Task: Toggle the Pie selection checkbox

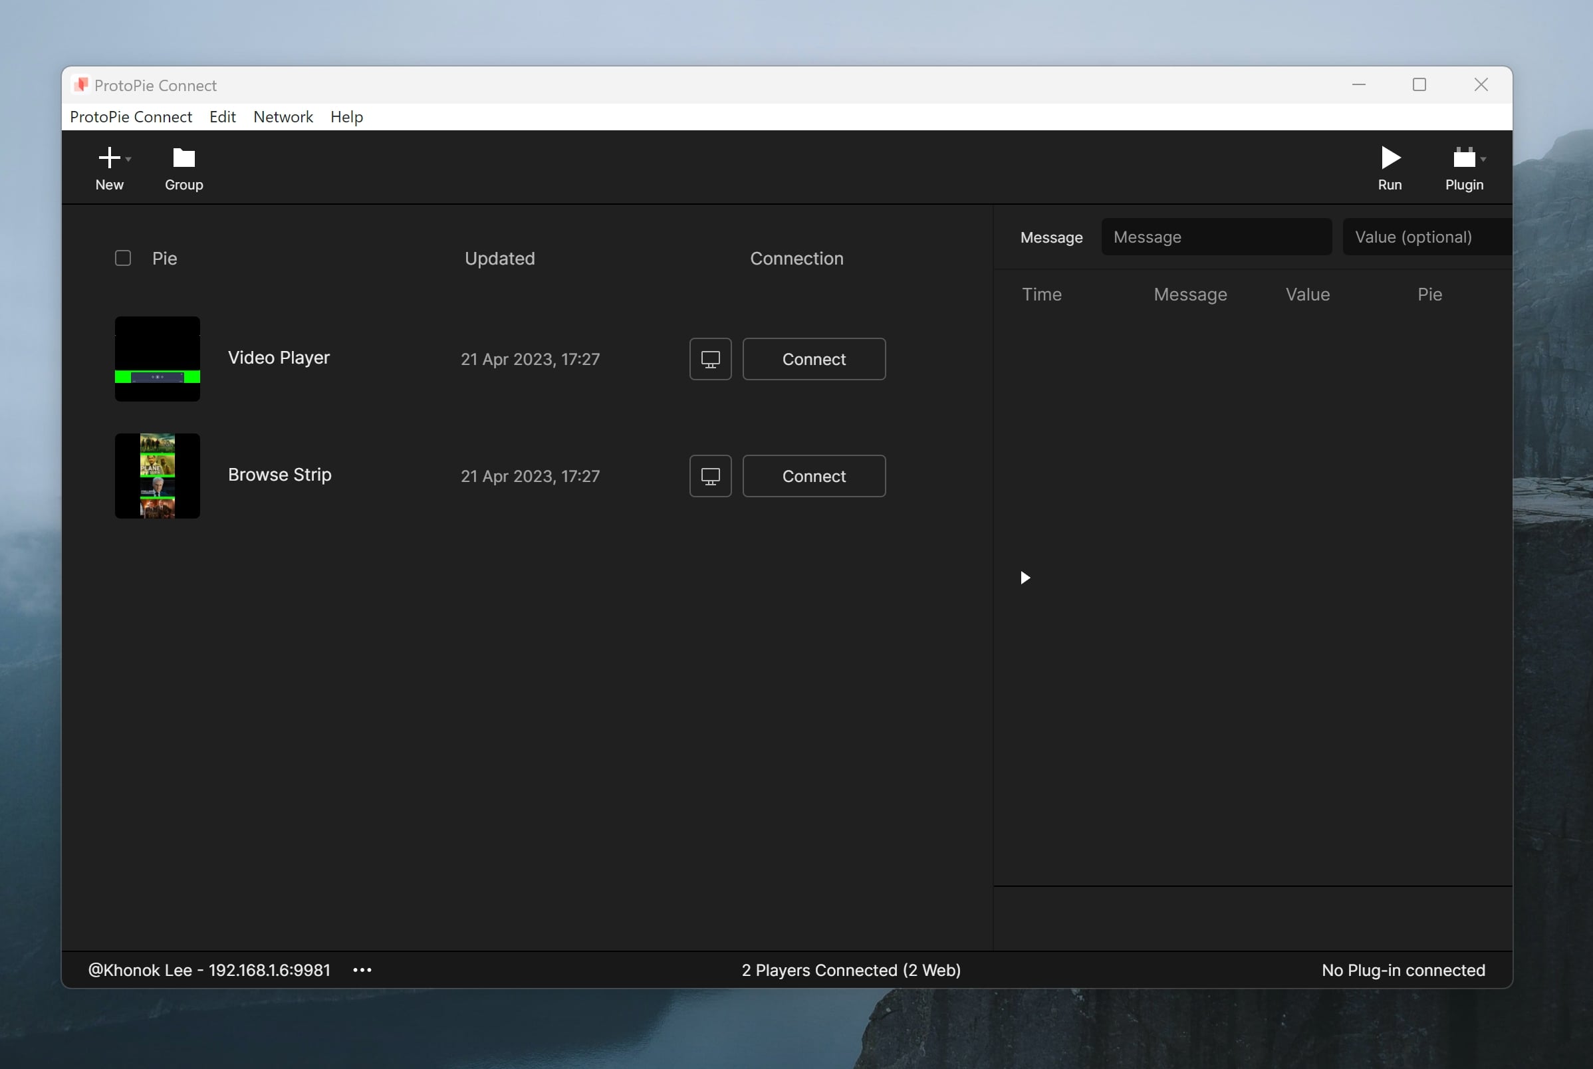Action: pos(124,258)
